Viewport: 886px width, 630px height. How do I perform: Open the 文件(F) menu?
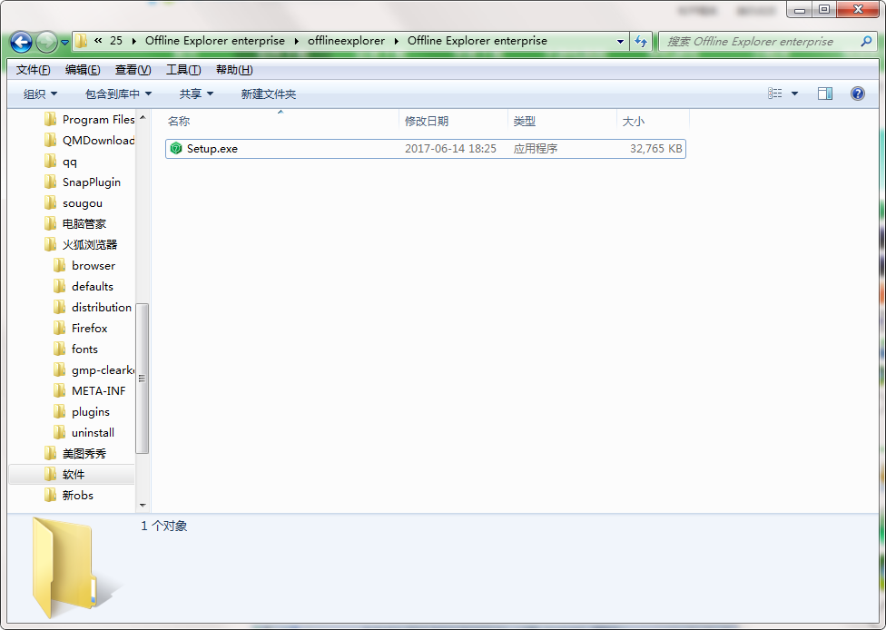33,70
